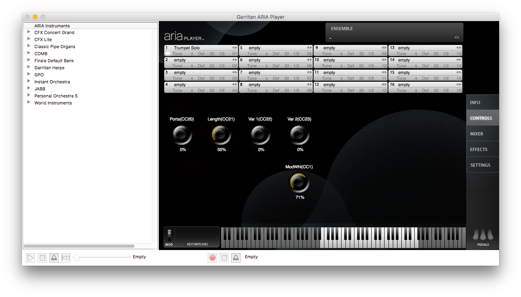Expand Classic Pipe Organs in the tree

click(29, 46)
